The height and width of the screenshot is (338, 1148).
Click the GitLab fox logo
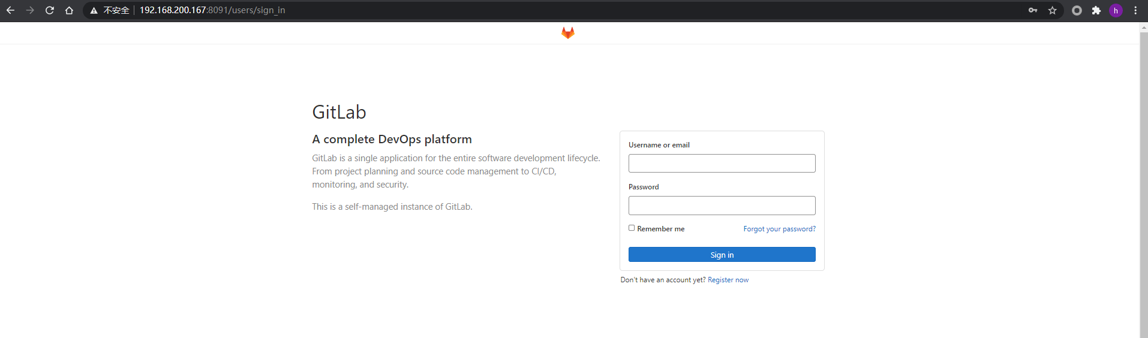[x=568, y=33]
